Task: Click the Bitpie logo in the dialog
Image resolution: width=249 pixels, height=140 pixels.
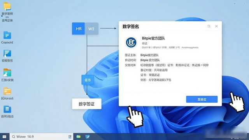Action: (x=131, y=42)
